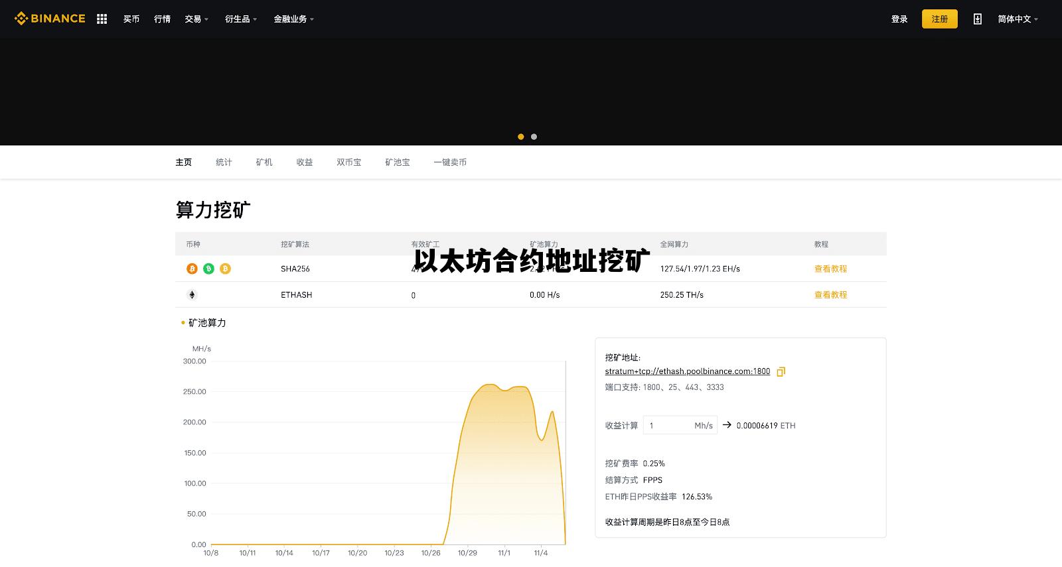The height and width of the screenshot is (567, 1062).
Task: Click the 算力挖矿 heading
Action: 213,210
